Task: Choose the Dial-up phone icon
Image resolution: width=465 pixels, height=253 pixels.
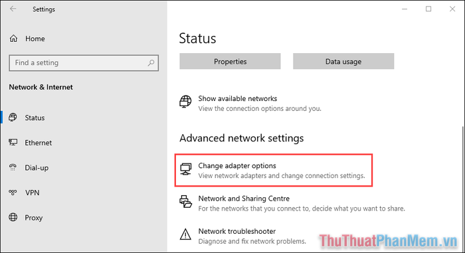Action: pyautogui.click(x=13, y=167)
